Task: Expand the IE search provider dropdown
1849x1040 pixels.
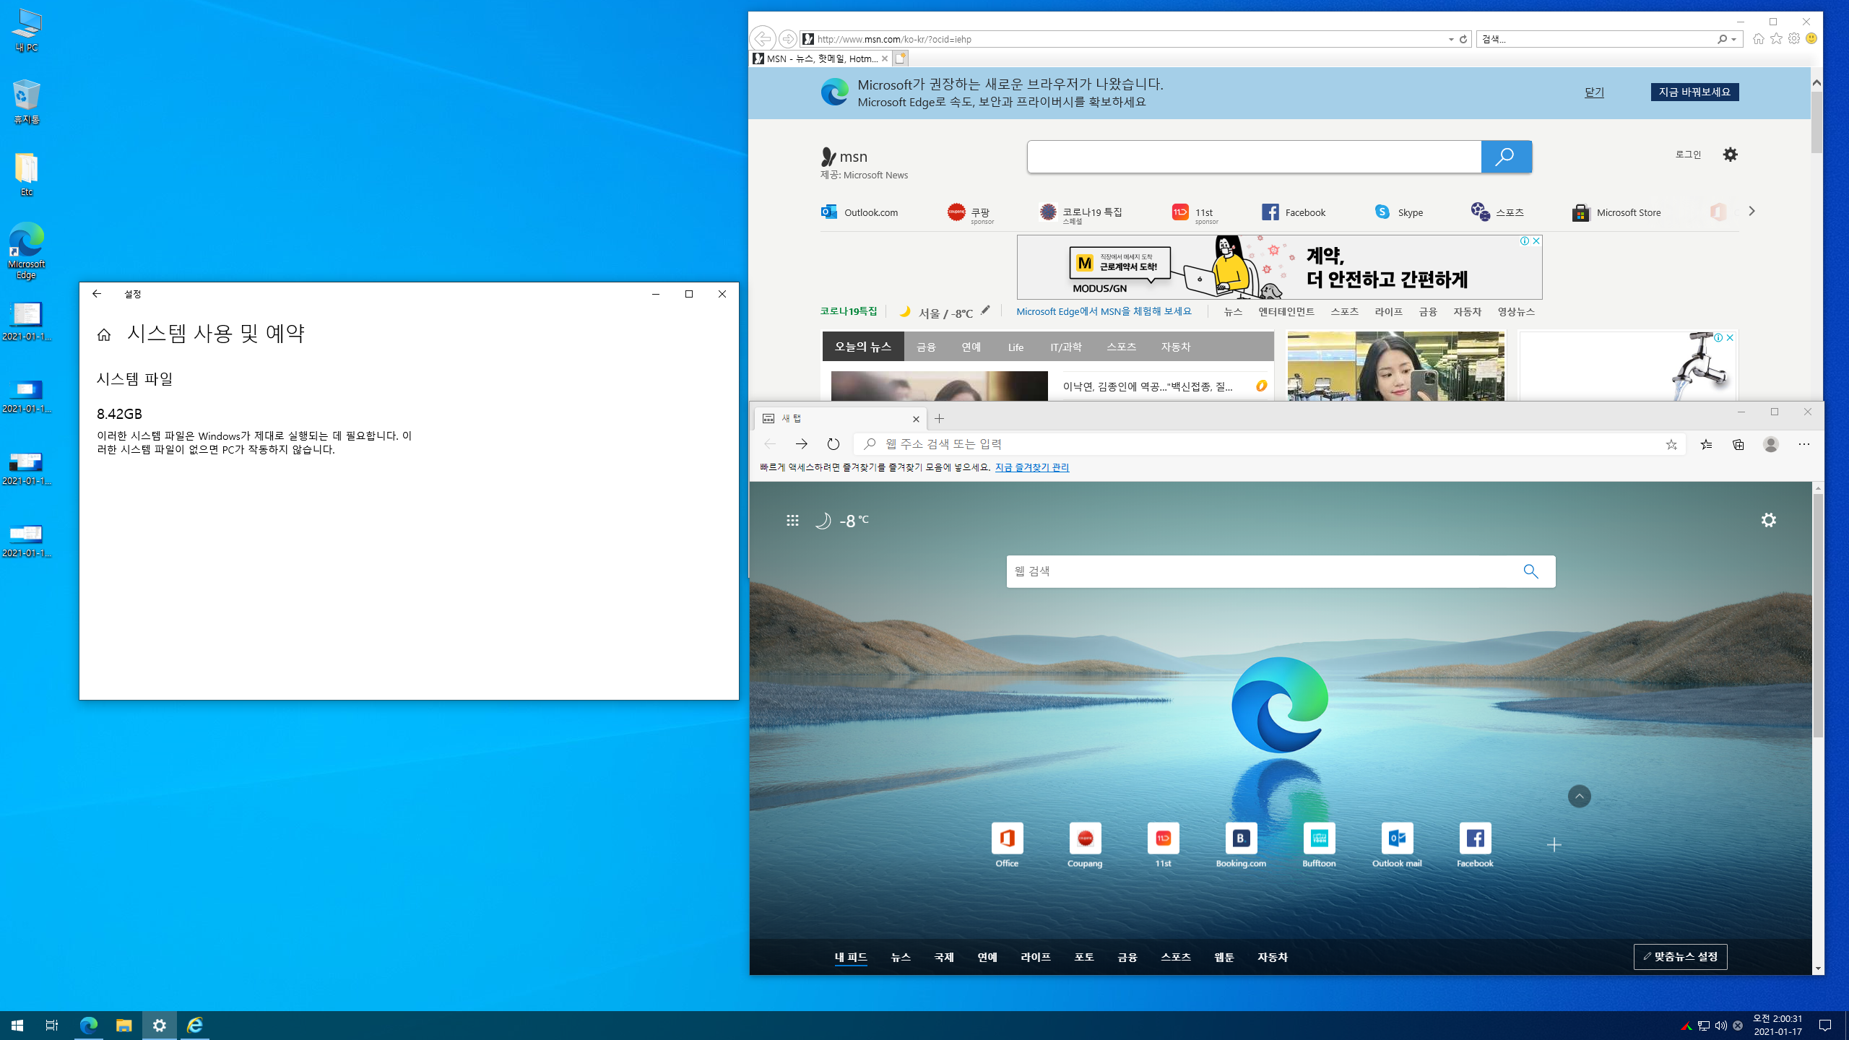Action: (x=1733, y=39)
